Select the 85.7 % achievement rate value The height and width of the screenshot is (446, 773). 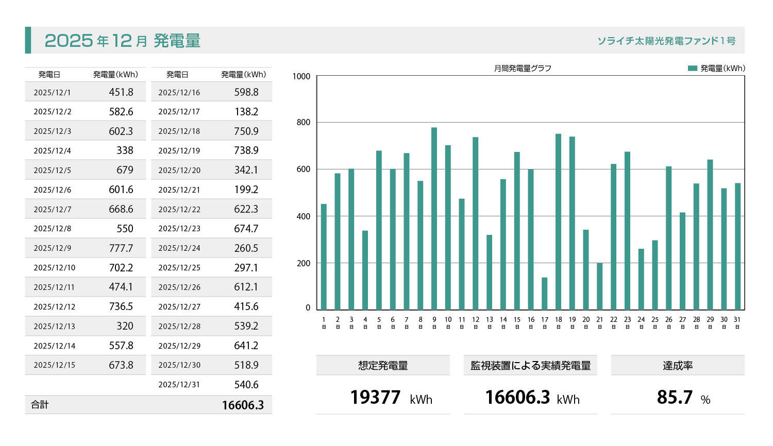point(683,398)
